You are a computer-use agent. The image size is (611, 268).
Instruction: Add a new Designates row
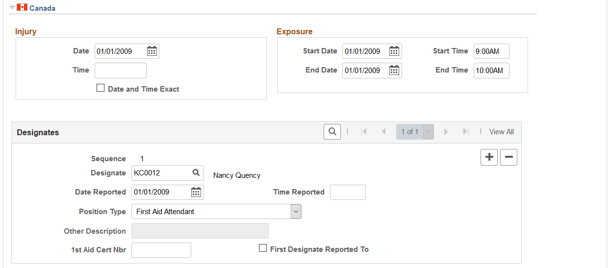pos(489,157)
